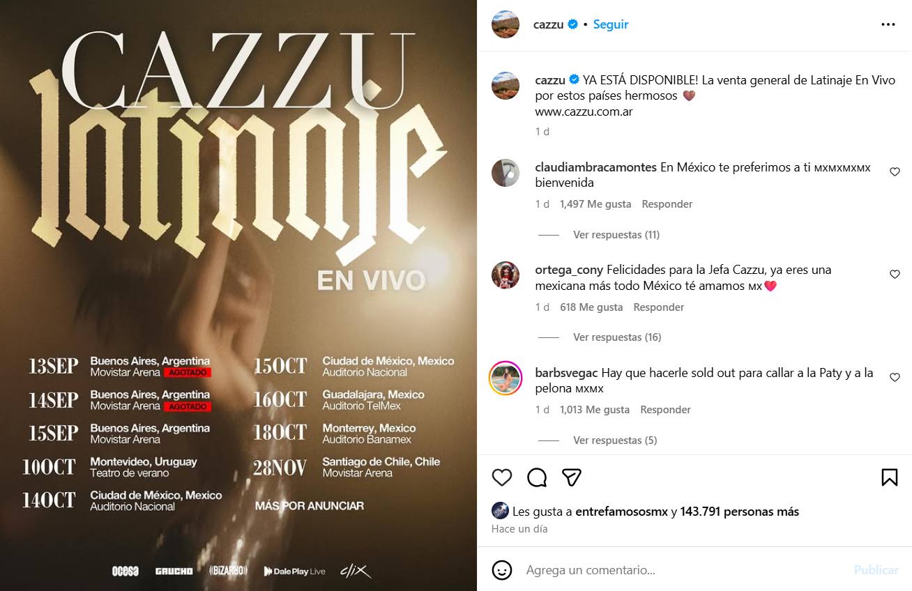Open cazzu profile picture in header
This screenshot has height=591, width=912.
506,24
